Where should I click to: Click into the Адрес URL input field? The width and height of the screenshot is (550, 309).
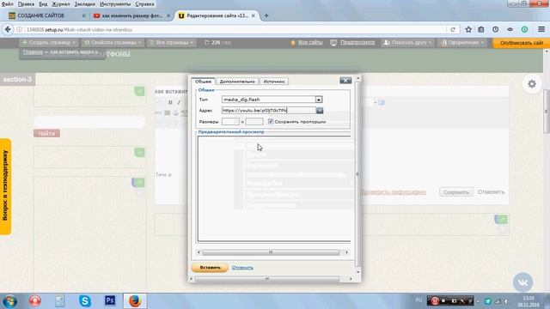pos(268,111)
